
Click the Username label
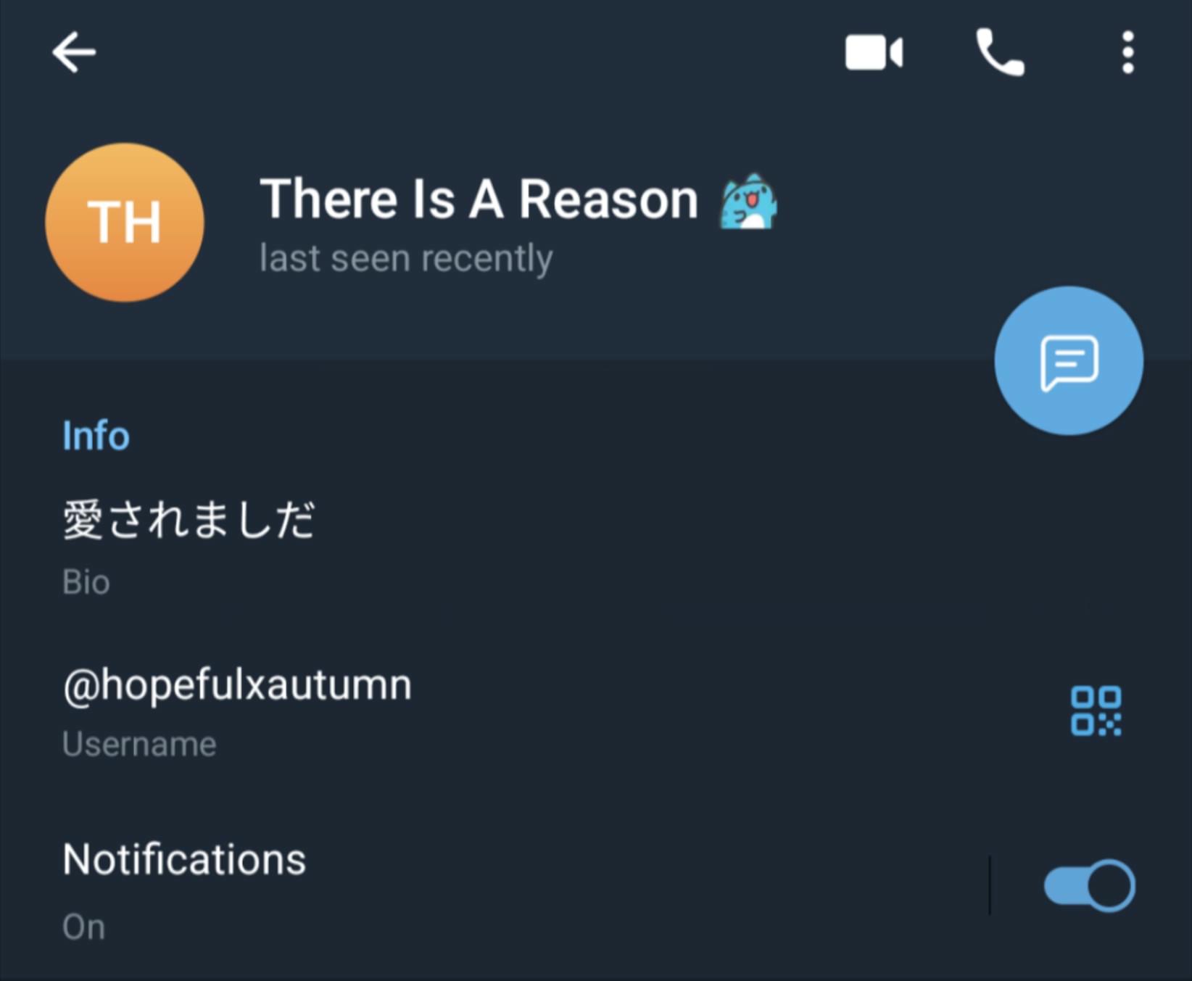(x=139, y=745)
